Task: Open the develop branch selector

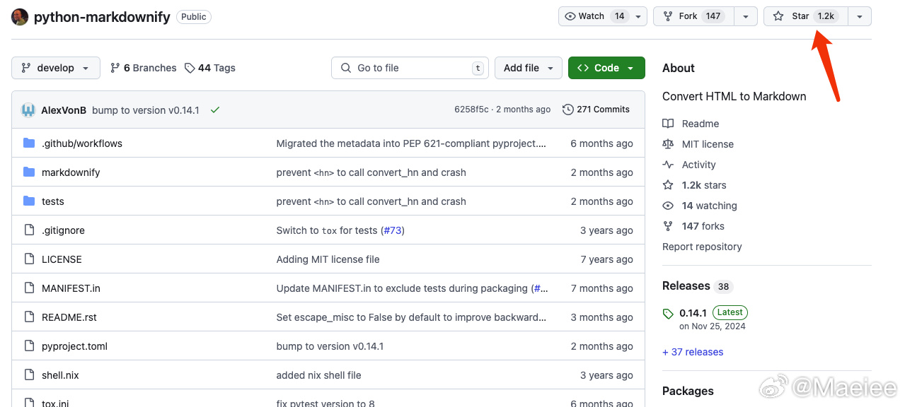Action: pos(55,68)
